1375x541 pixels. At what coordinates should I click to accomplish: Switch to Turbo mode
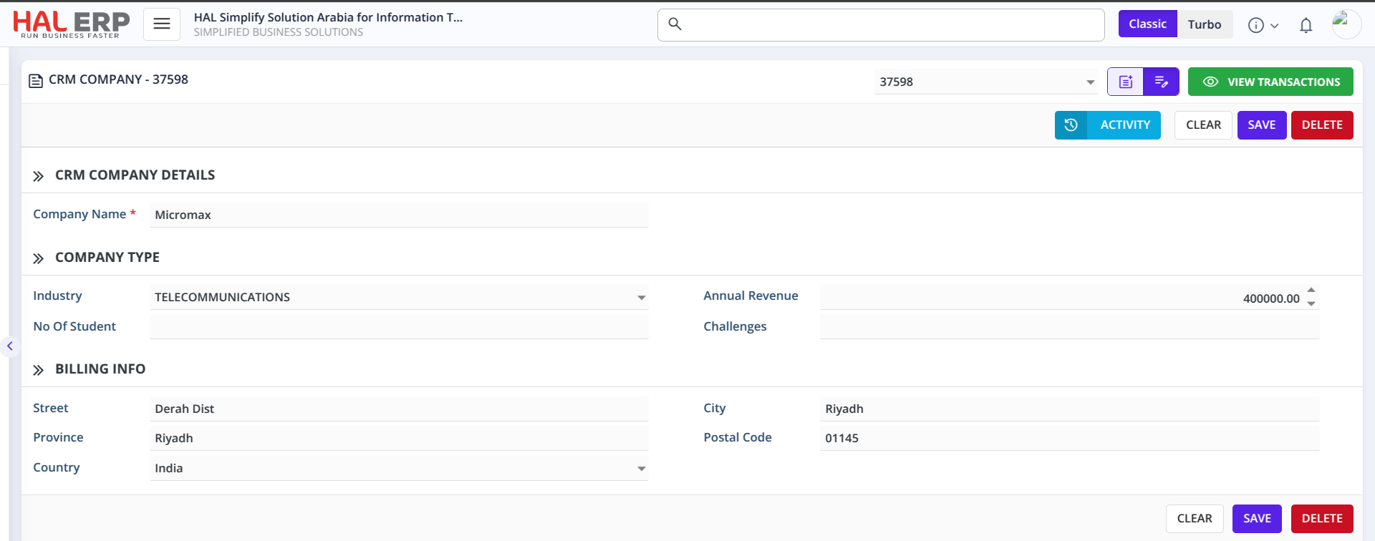coord(1204,24)
